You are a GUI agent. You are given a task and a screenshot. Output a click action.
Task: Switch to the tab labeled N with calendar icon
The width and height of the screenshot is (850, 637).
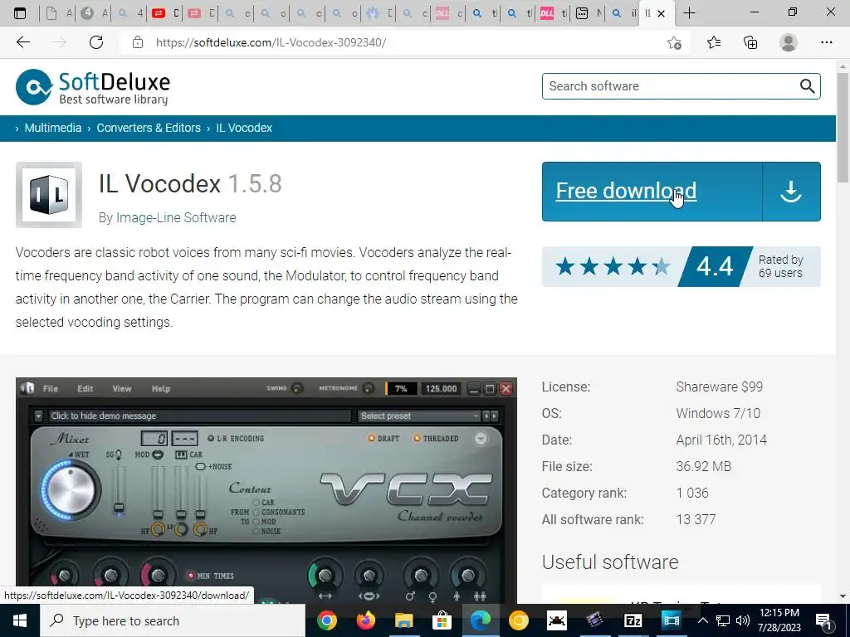coord(588,13)
